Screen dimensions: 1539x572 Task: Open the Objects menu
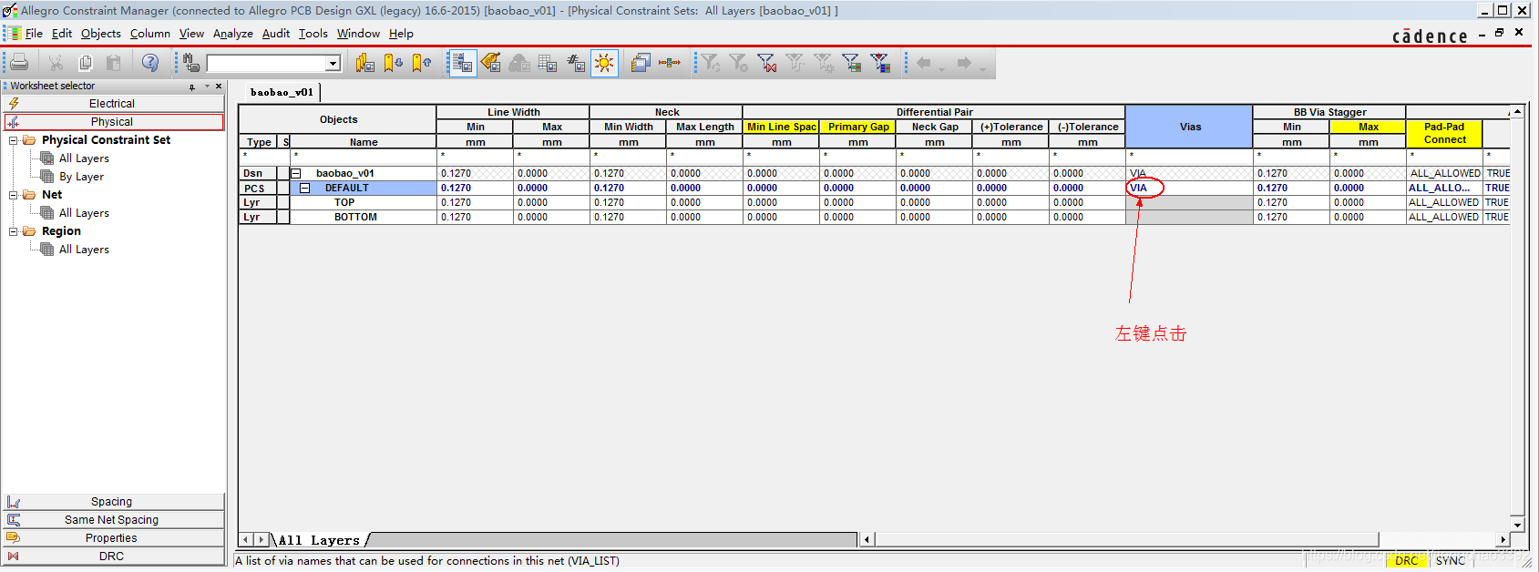click(100, 34)
